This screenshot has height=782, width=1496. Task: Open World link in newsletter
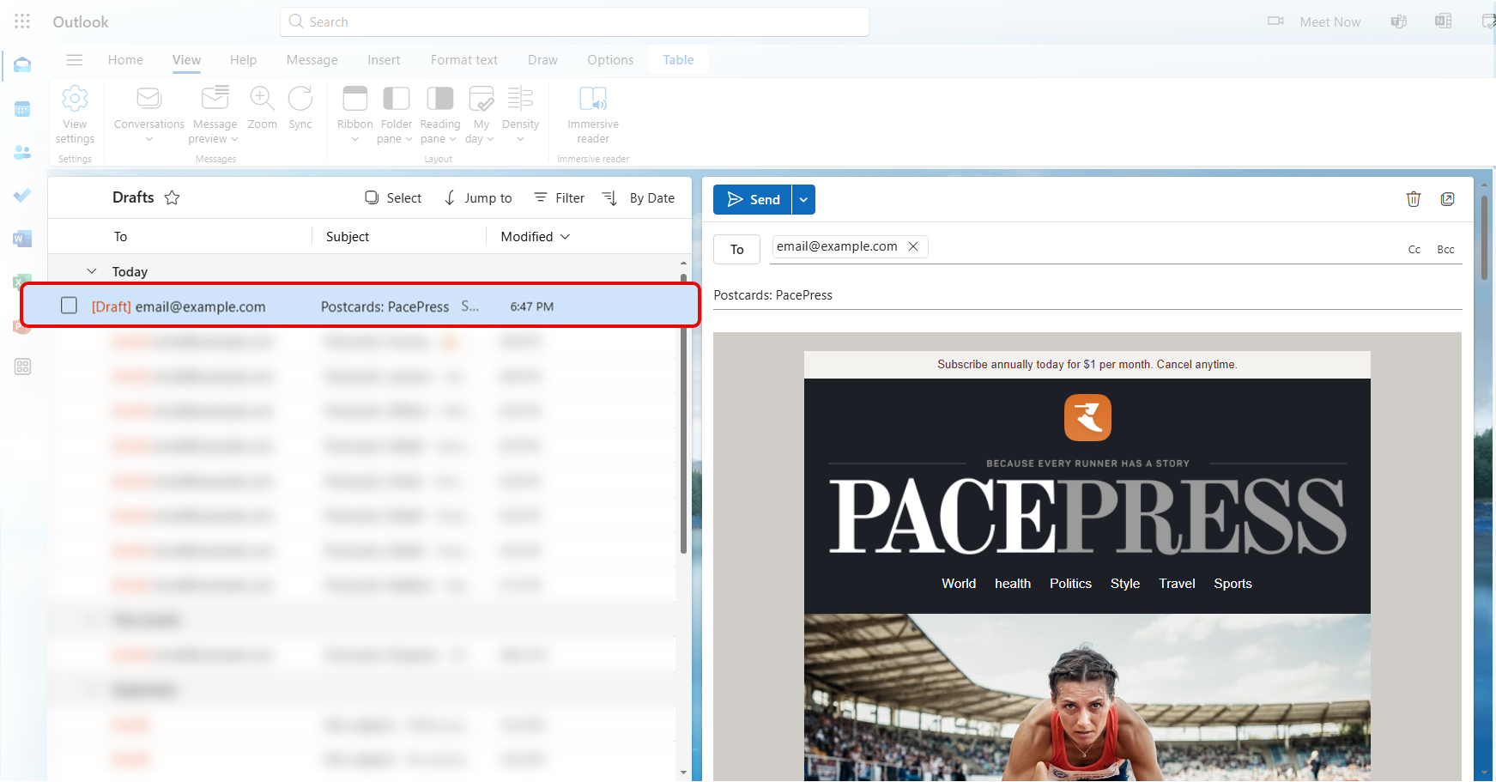(959, 584)
